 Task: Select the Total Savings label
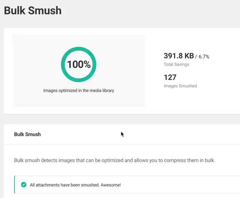coord(176,64)
